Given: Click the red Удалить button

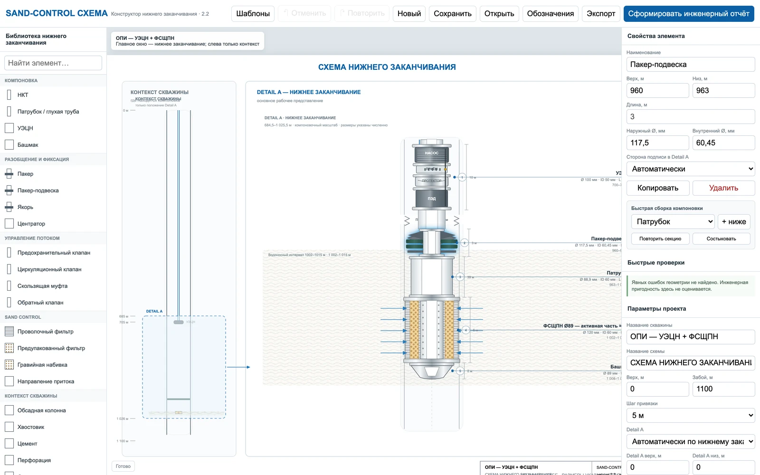Looking at the screenshot, I should 724,188.
